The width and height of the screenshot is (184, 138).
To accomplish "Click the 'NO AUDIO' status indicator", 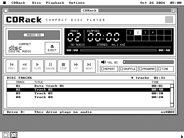I will click(78, 45).
